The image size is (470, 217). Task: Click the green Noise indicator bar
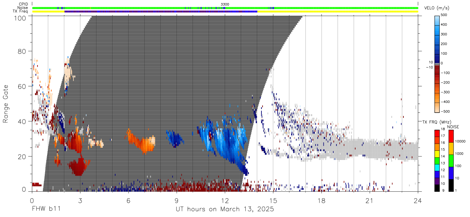coord(225,8)
